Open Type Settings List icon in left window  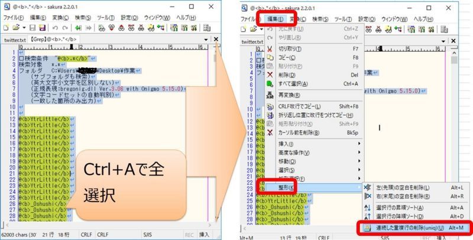174,28
